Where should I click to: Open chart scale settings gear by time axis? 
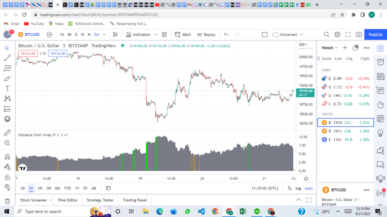click(x=306, y=179)
